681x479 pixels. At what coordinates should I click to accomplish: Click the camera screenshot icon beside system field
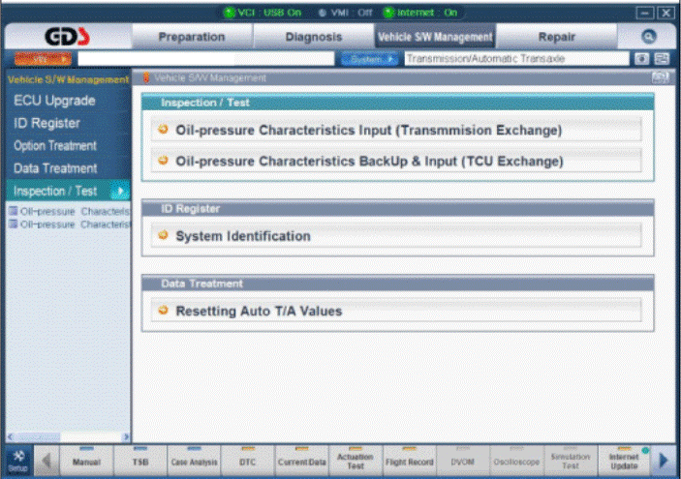642,59
